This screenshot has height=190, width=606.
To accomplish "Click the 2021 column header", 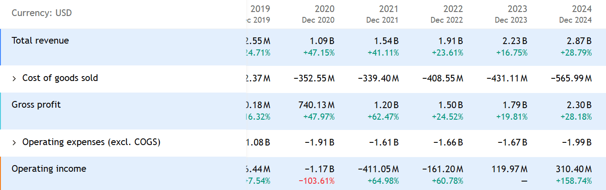I will 389,9.
